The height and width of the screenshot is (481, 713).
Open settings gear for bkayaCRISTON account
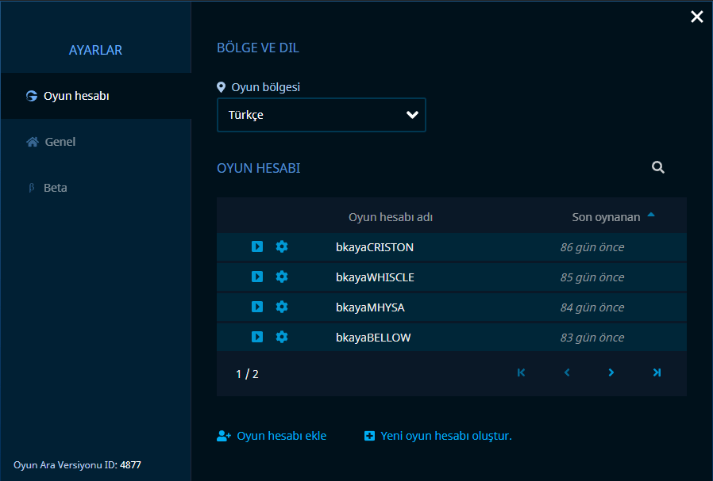(282, 246)
